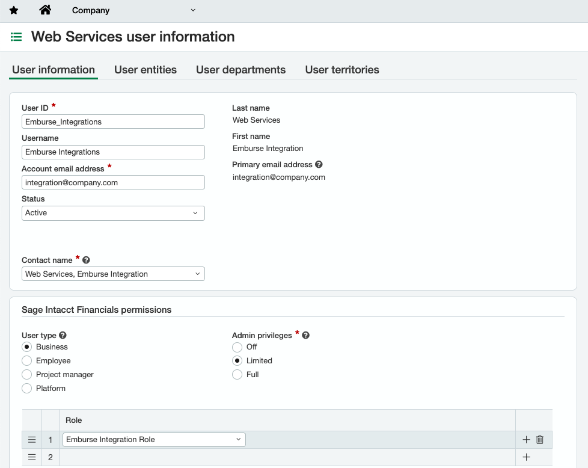Image resolution: width=588 pixels, height=468 pixels.
Task: Open the Emburse Integration Role dropdown
Action: [x=154, y=440]
